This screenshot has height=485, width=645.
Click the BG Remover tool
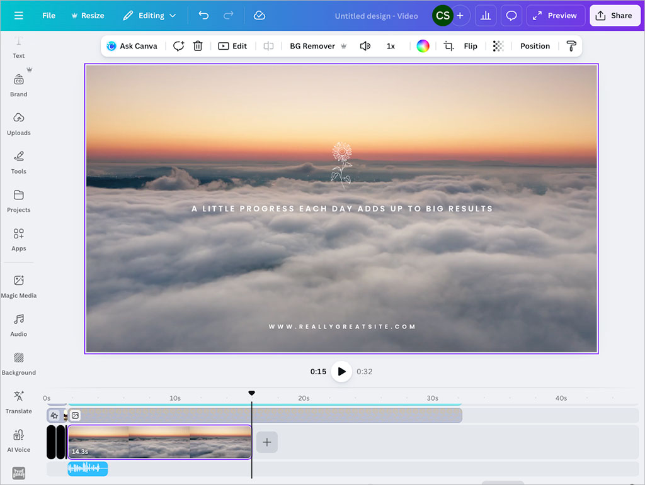point(311,46)
